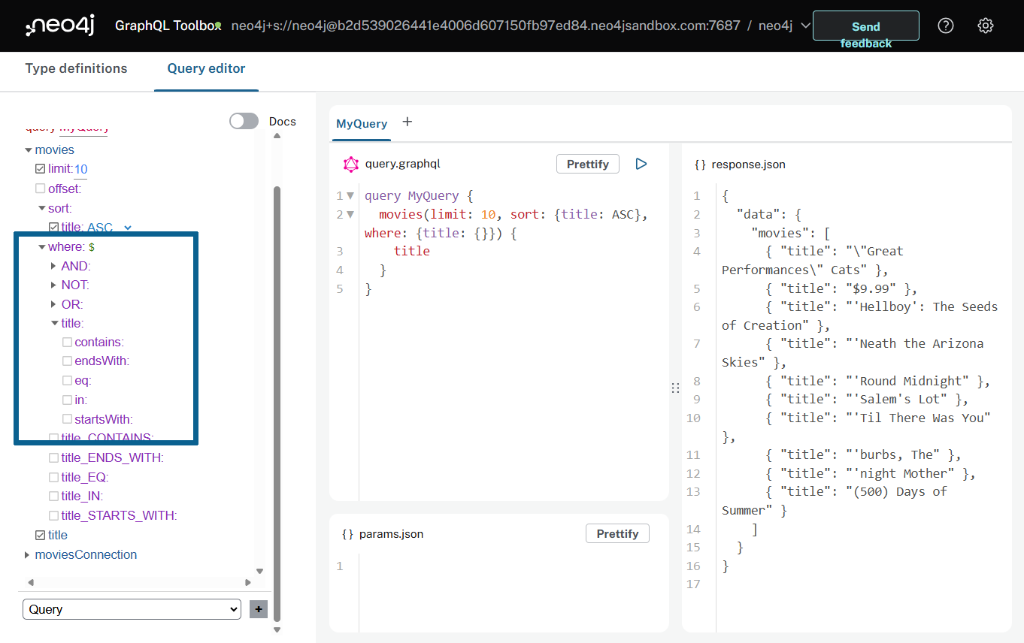Click the explorer scroll down arrow
Screen dimensions: 1024x643
point(260,572)
